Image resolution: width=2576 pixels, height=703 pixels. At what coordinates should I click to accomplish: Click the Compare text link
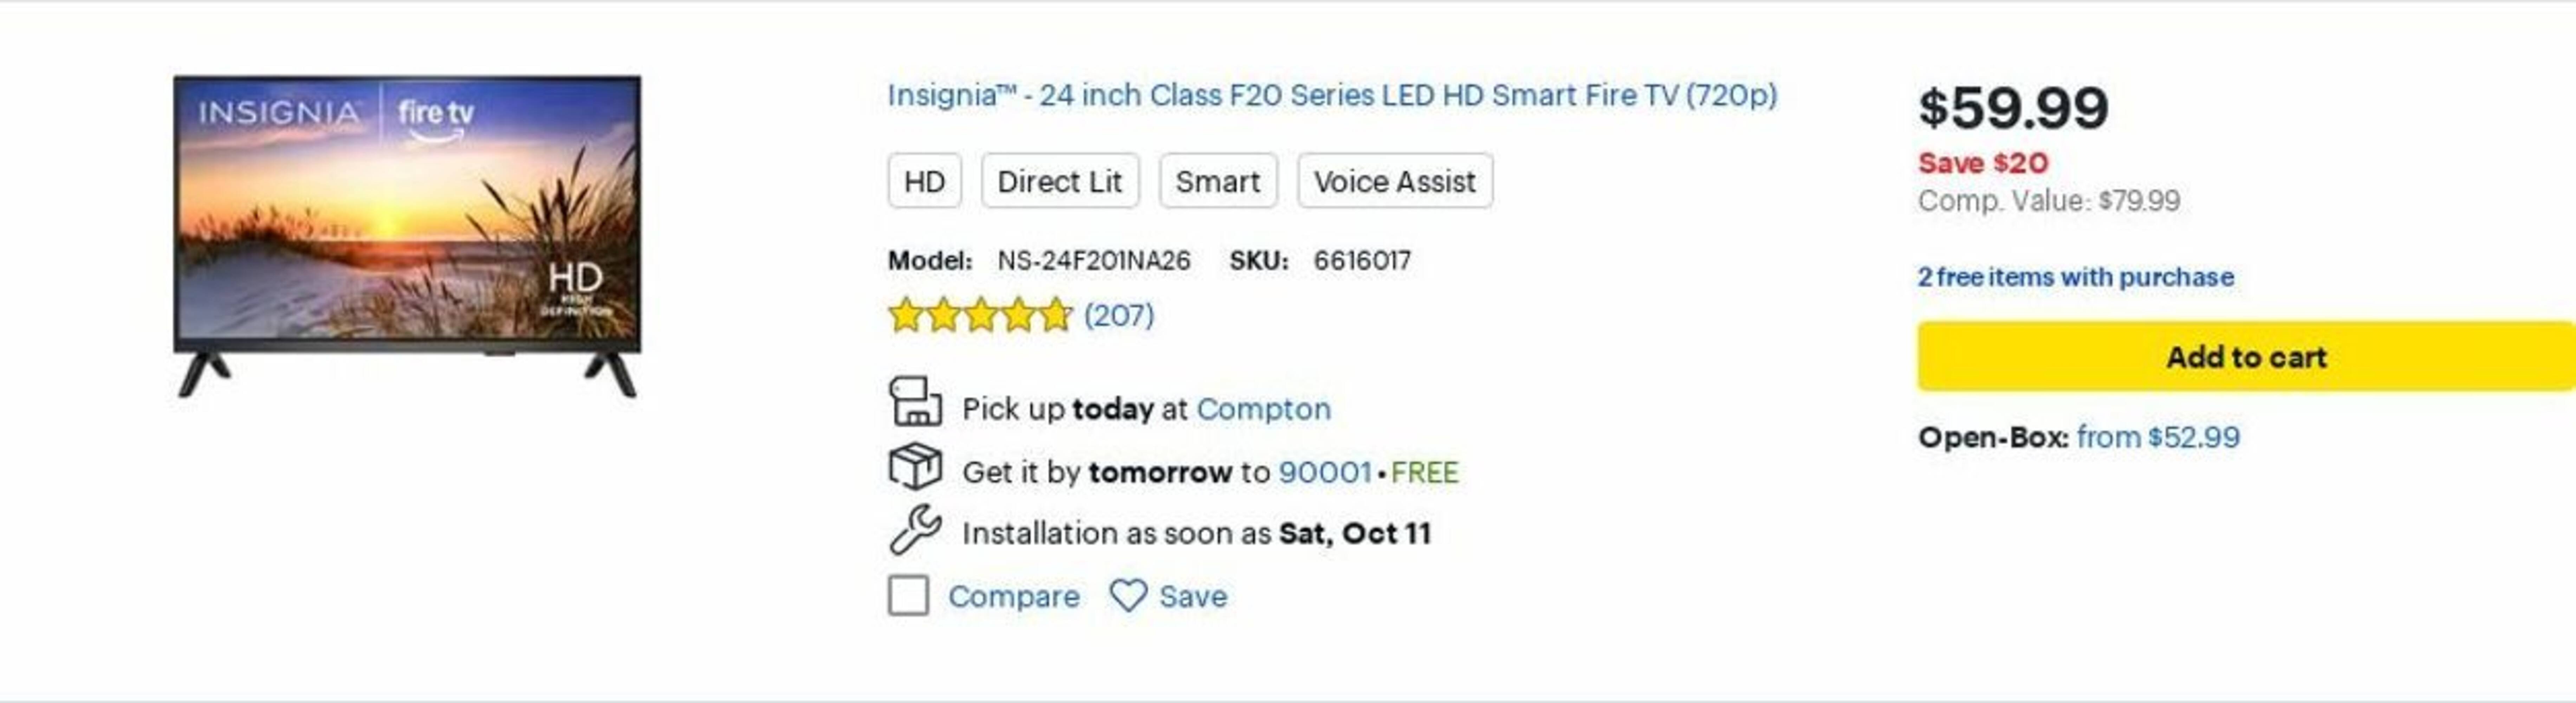[x=1013, y=597]
